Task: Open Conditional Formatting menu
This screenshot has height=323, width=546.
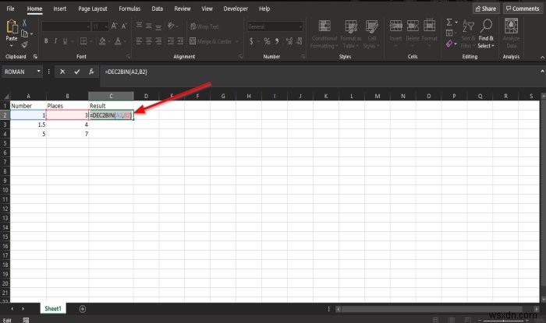Action: [324, 34]
